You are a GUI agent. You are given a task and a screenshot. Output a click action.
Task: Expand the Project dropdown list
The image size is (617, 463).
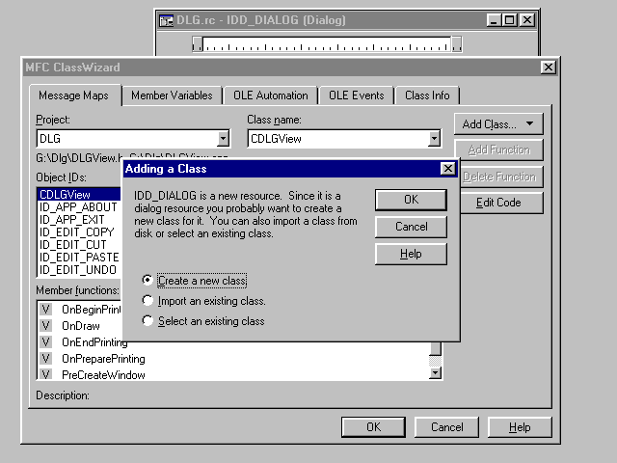pos(223,139)
